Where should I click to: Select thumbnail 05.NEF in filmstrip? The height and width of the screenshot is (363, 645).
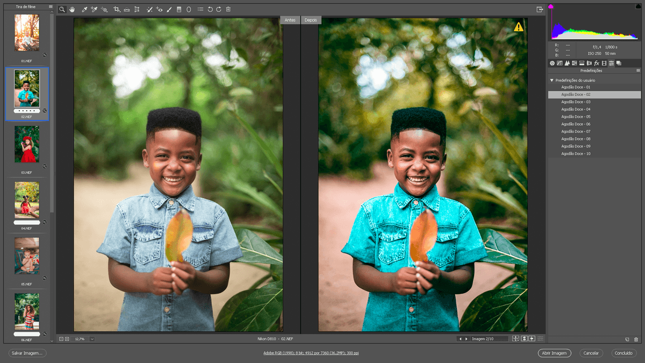[26, 256]
